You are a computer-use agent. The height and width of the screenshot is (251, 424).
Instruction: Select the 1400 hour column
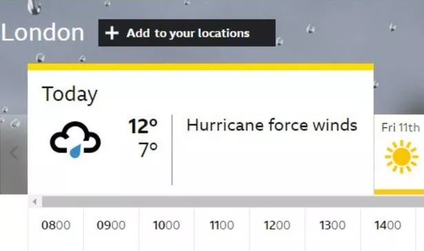(x=388, y=230)
